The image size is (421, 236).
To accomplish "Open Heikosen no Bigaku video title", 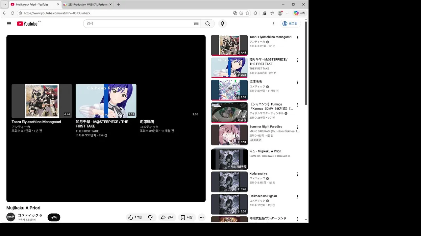I will point(263,196).
